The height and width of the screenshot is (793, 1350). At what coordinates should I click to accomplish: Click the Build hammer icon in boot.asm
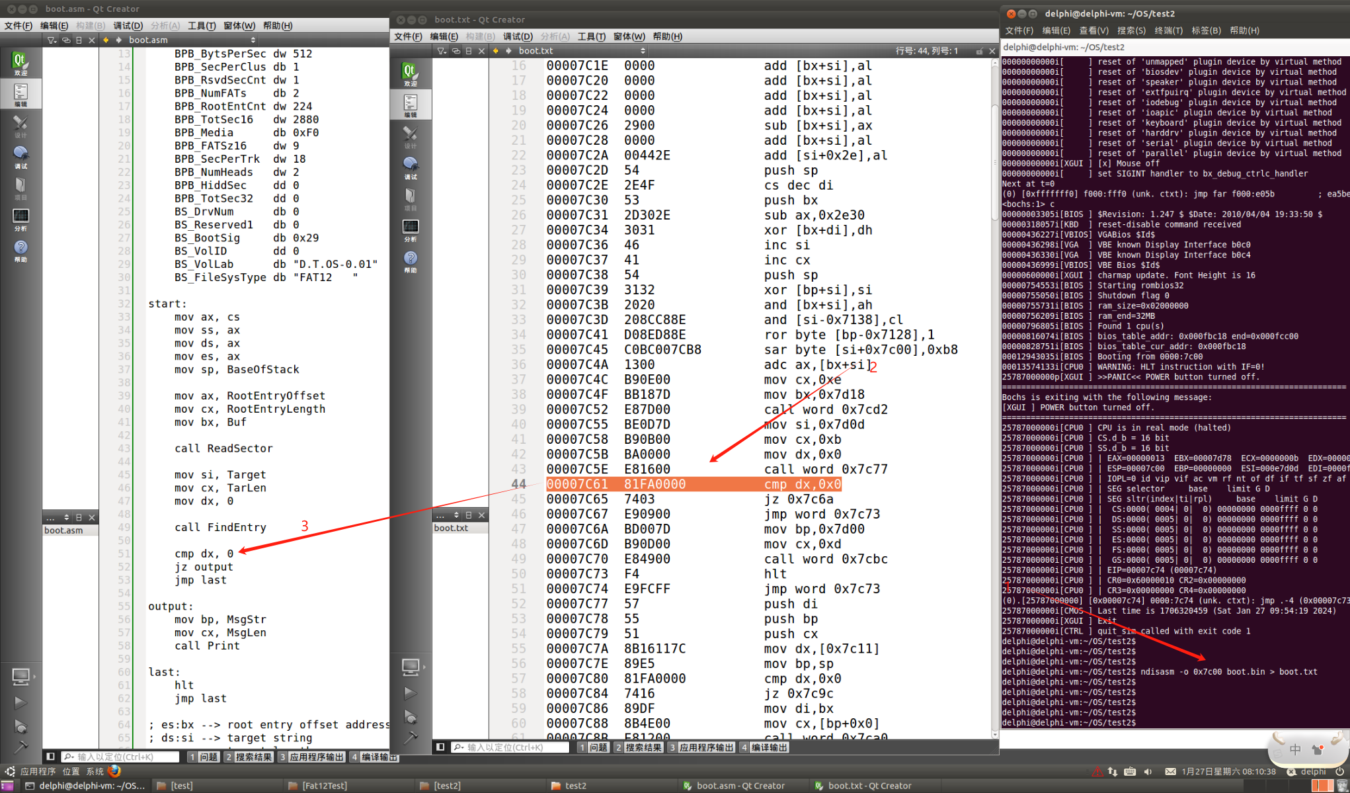point(20,747)
